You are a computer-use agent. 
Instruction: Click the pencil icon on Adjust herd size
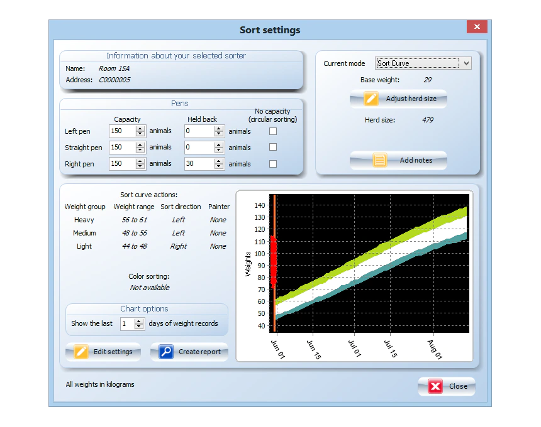pos(371,99)
